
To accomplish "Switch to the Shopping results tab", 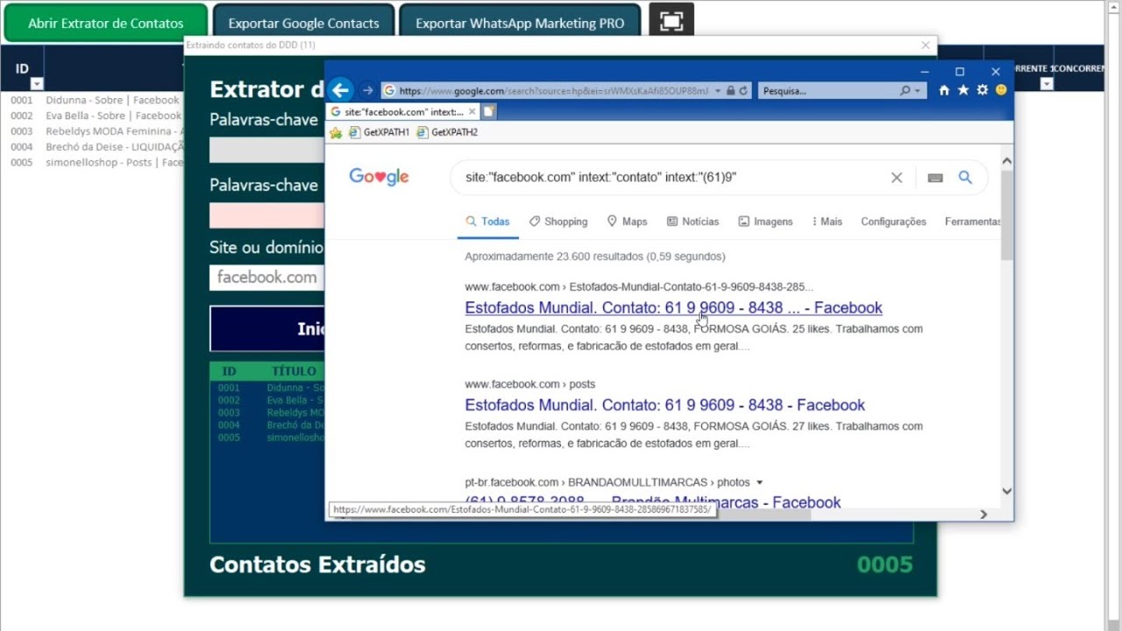I will pos(558,222).
